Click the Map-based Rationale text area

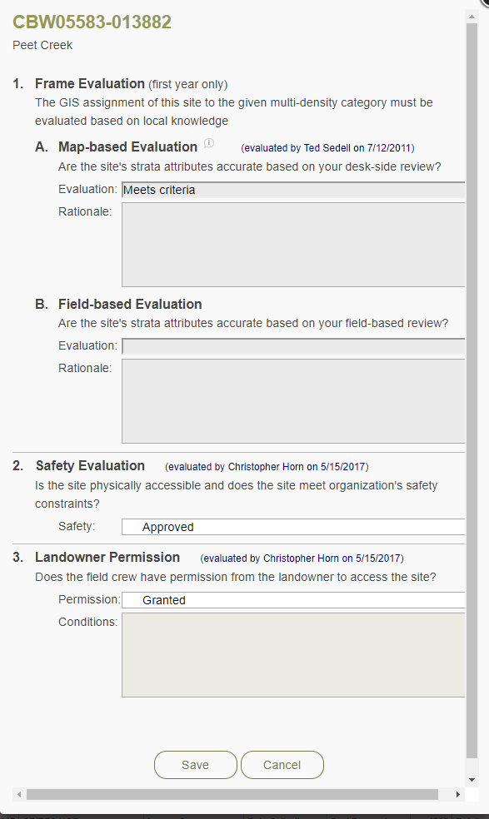pyautogui.click(x=293, y=245)
